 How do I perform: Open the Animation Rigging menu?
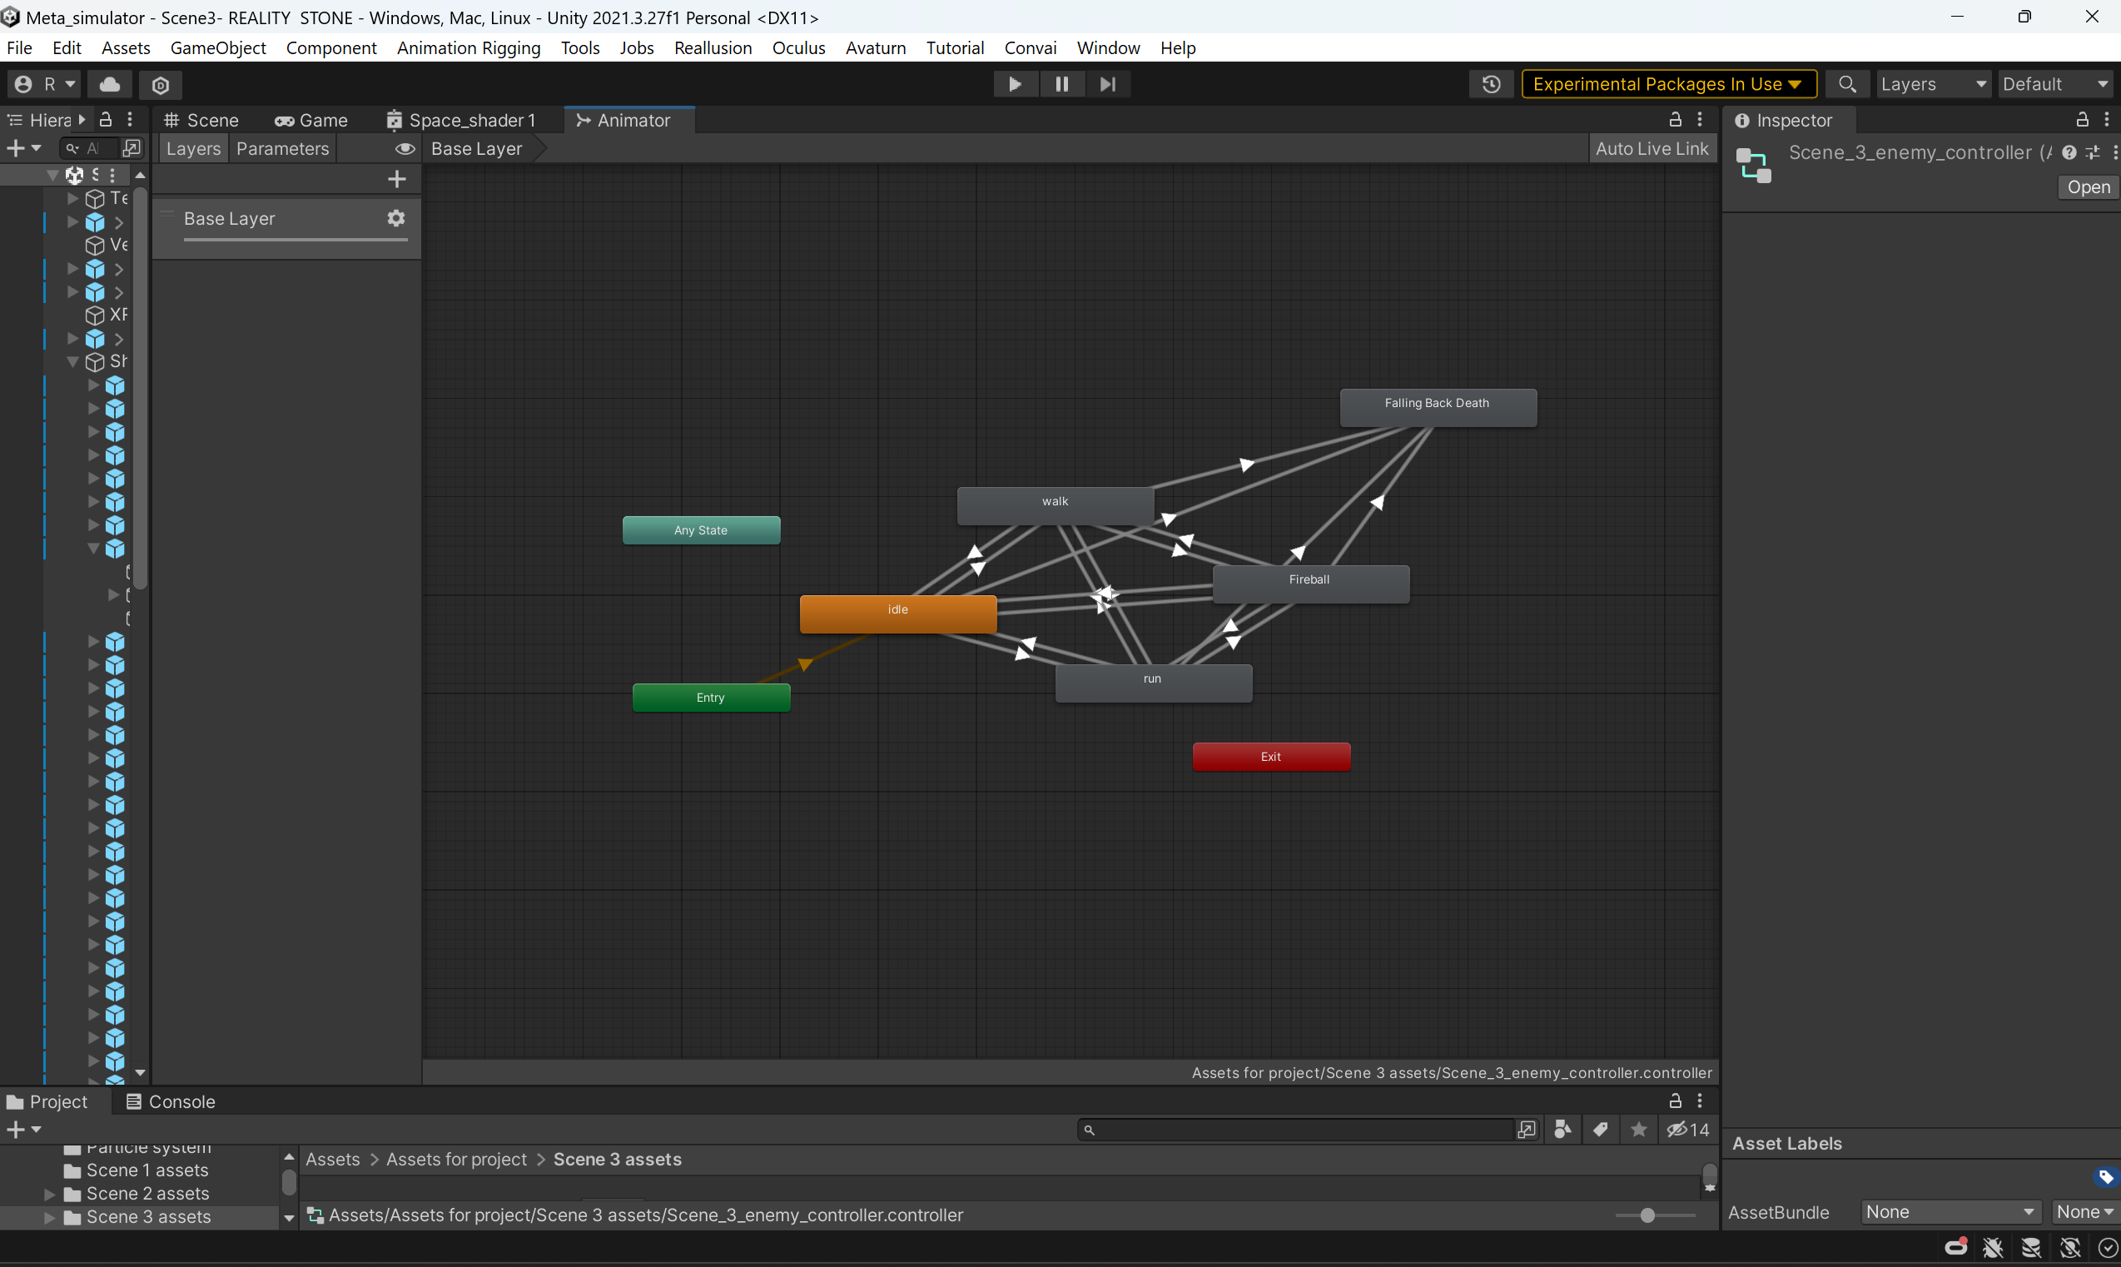[x=468, y=47]
